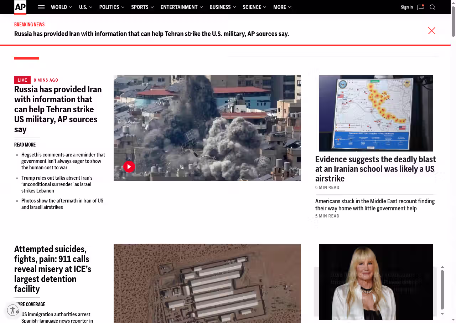Open the hamburger navigation menu
The width and height of the screenshot is (456, 323).
point(41,7)
